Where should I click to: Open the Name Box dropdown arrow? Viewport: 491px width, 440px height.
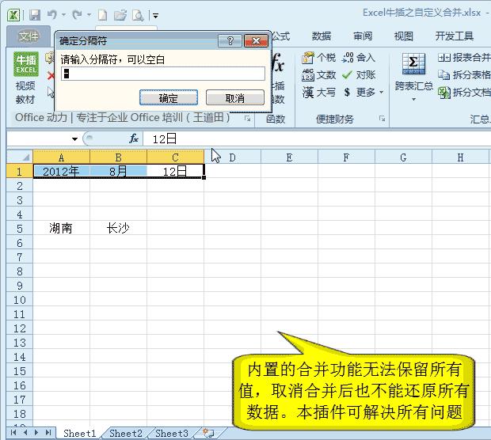(x=74, y=139)
